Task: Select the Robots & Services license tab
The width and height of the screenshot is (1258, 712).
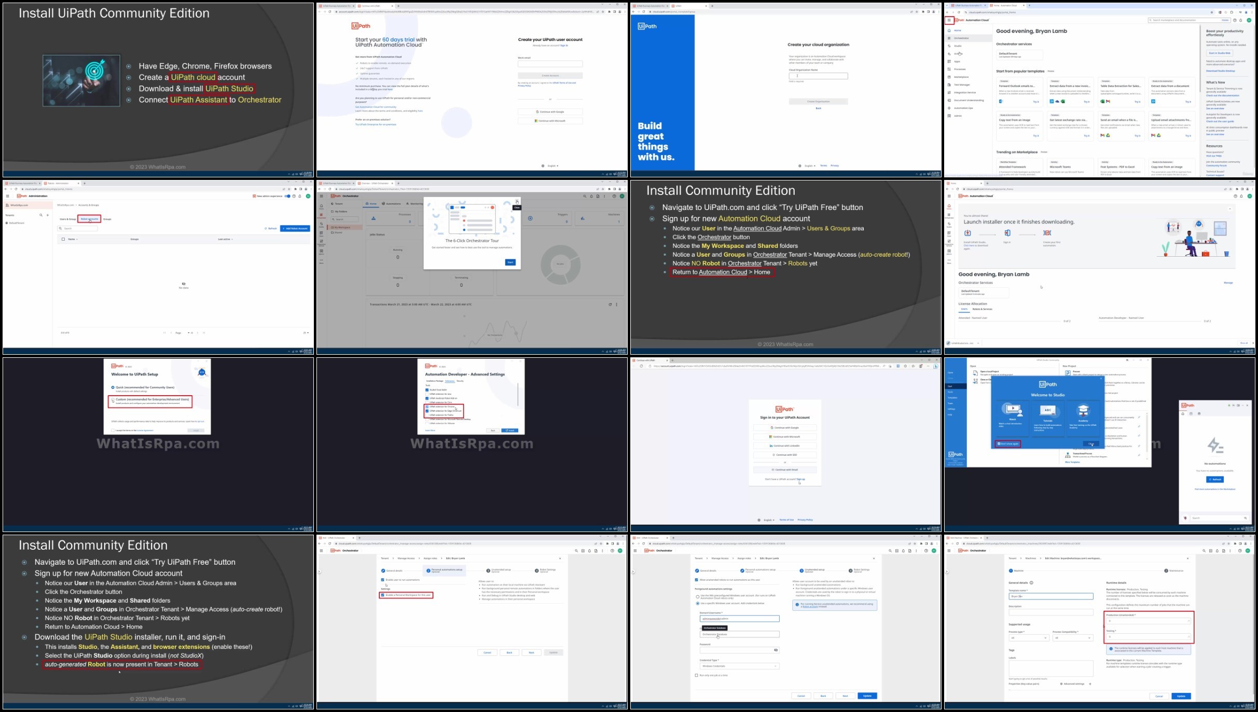Action: [x=983, y=309]
